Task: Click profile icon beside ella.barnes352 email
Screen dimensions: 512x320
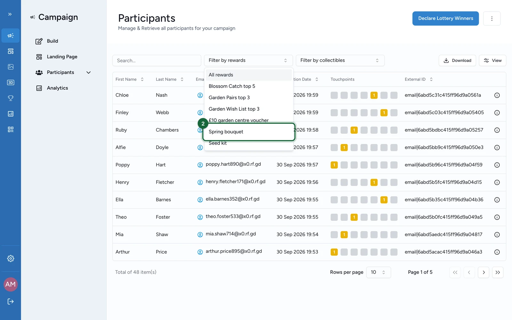Action: pyautogui.click(x=200, y=200)
